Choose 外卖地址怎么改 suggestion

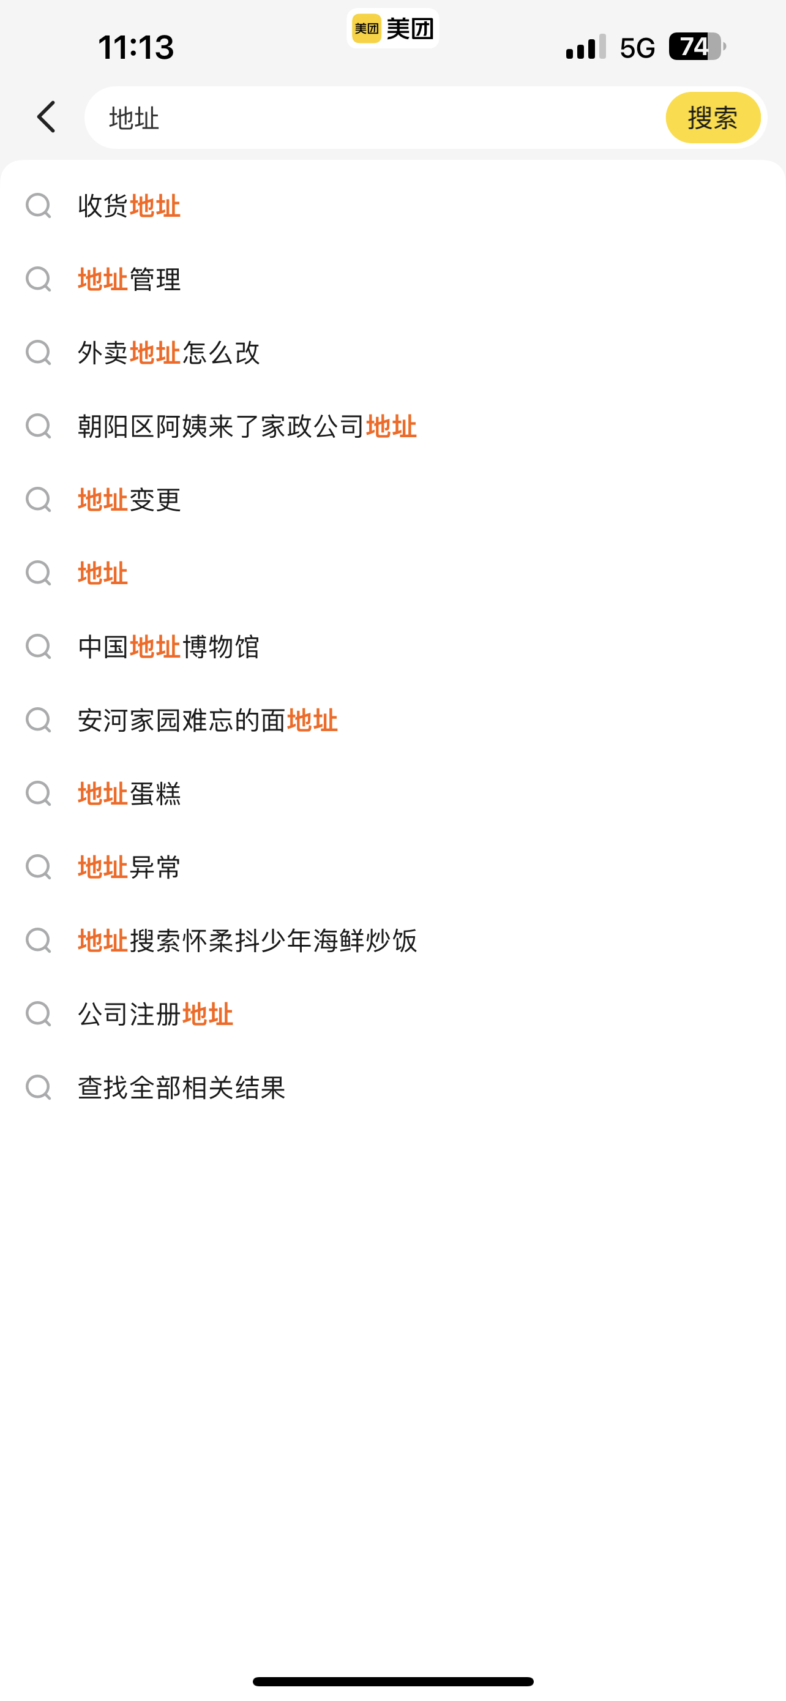click(x=169, y=353)
